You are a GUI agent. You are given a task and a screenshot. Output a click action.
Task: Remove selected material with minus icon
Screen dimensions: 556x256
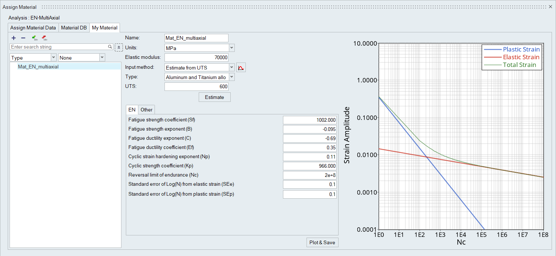click(23, 38)
